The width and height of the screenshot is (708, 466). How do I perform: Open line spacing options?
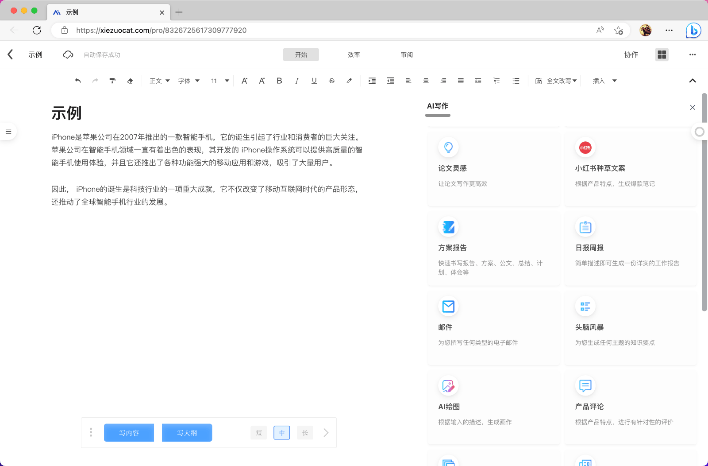coord(478,81)
